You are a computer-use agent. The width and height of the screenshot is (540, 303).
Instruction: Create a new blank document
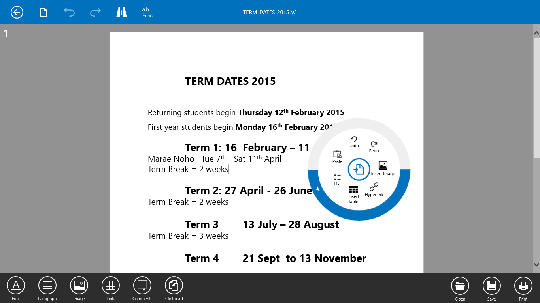click(43, 12)
